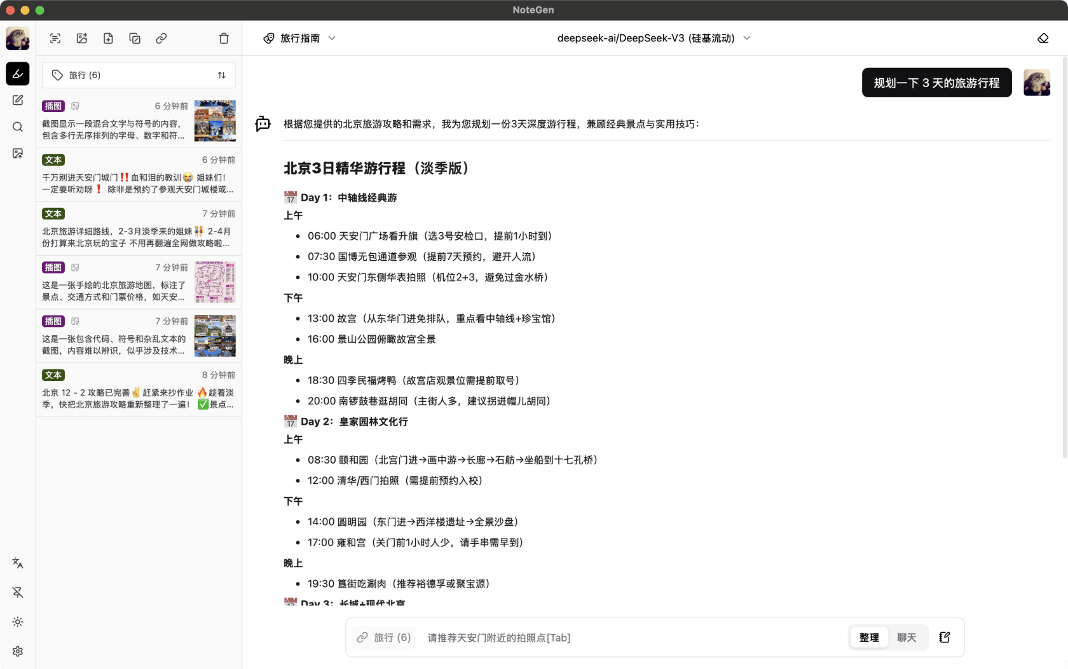Switch to the edit/write panel in the sidebar
The width and height of the screenshot is (1068, 669).
coord(17,100)
